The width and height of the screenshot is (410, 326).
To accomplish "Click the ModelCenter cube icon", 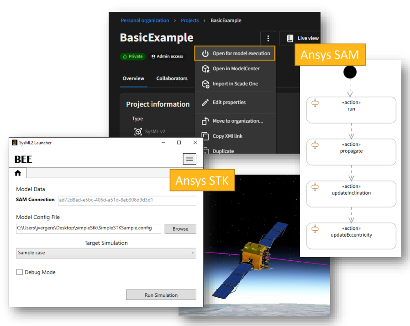I will pos(205,69).
